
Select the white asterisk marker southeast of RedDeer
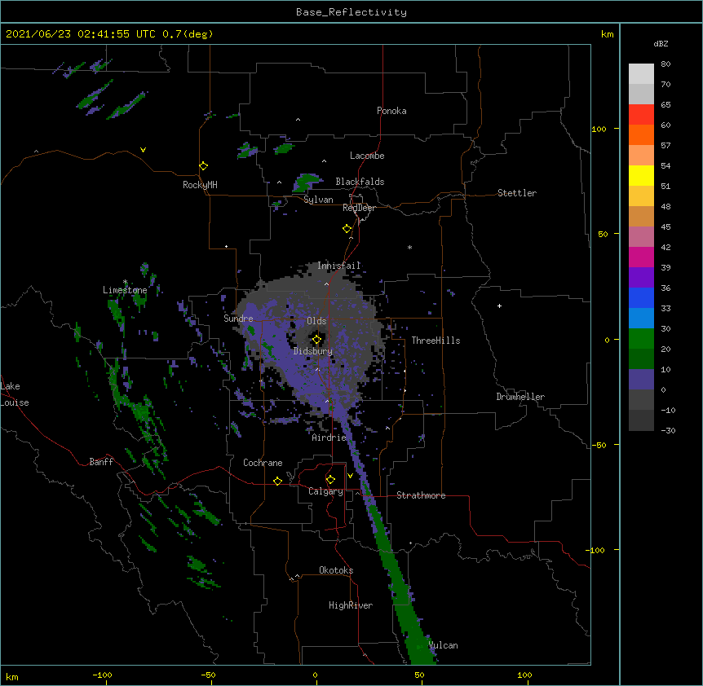click(409, 247)
